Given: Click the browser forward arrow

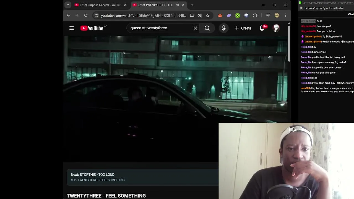Looking at the screenshot, I should (x=77, y=15).
